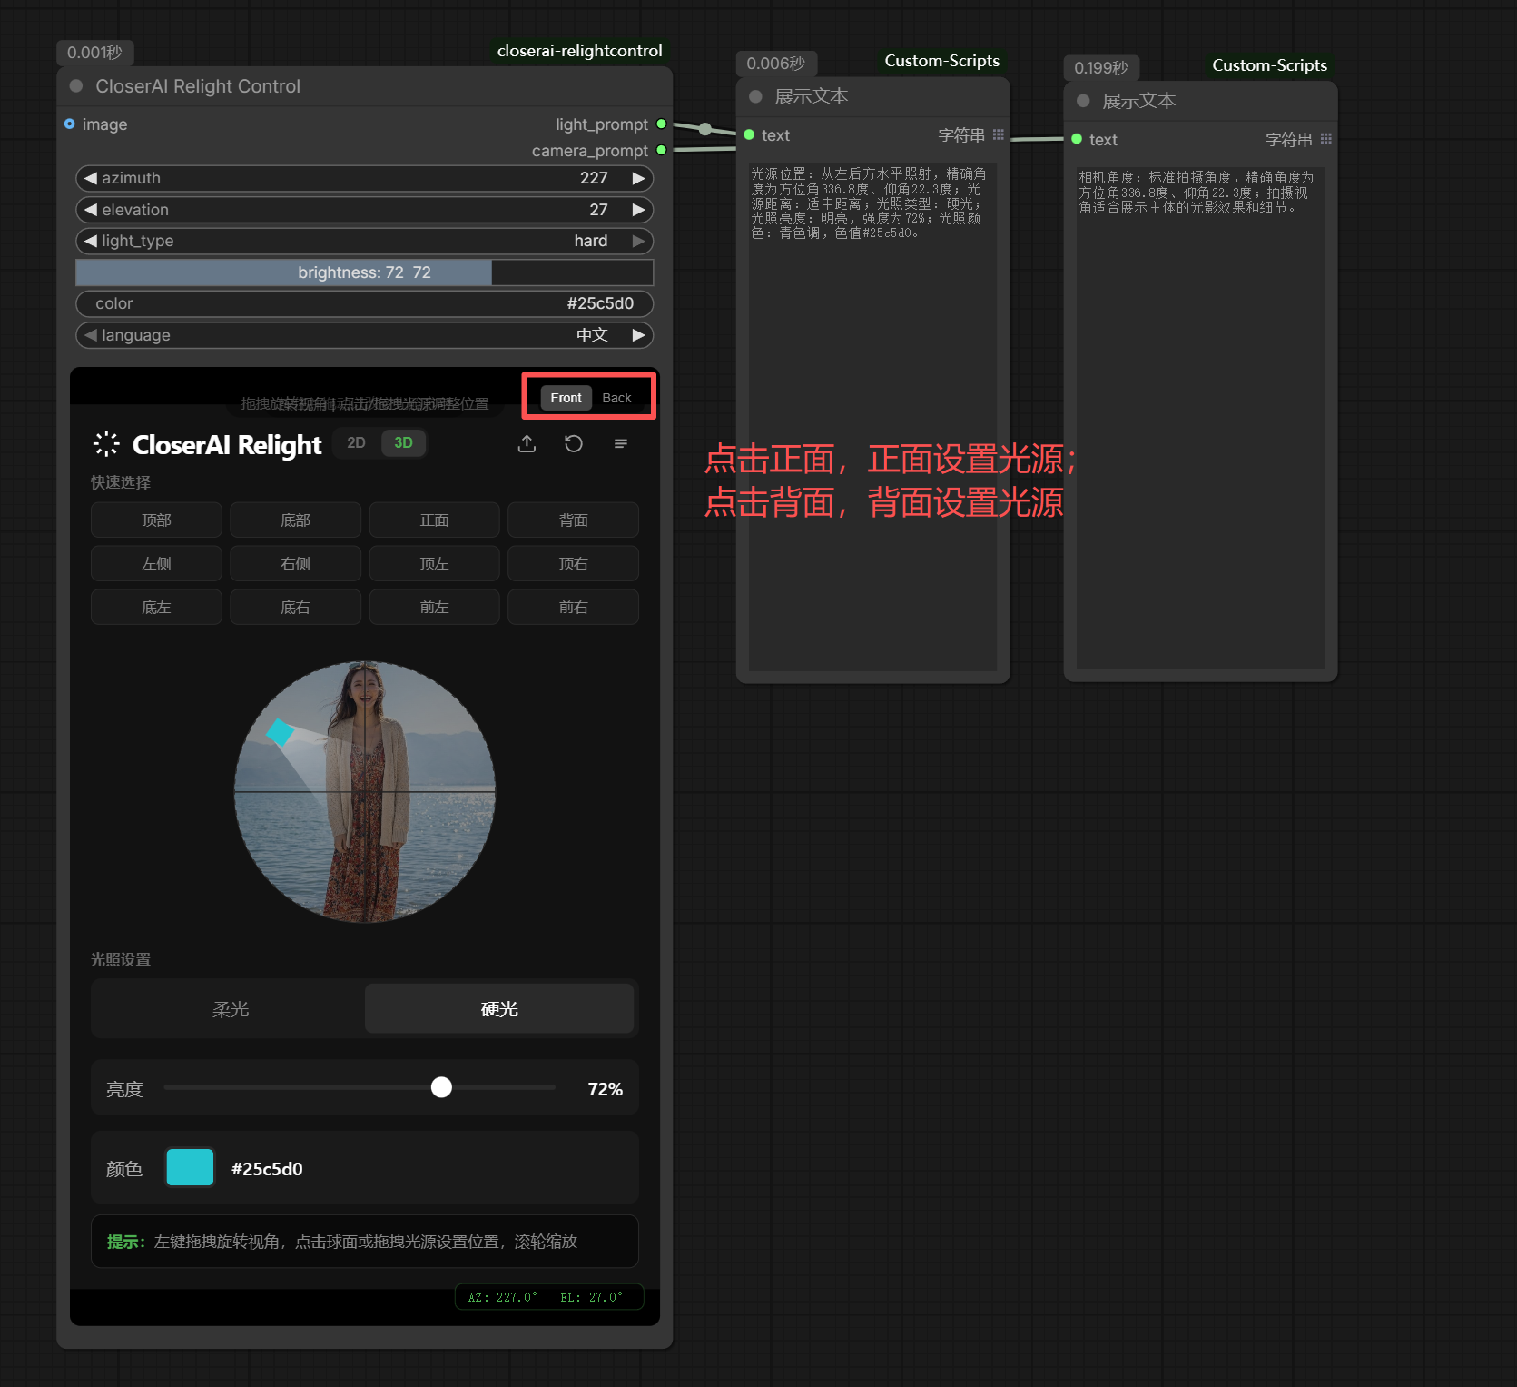Select the Front view tab

566,398
